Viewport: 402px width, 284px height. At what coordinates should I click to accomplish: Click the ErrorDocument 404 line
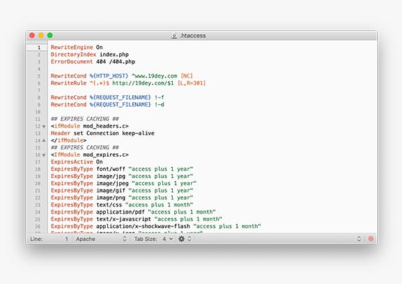click(x=86, y=62)
